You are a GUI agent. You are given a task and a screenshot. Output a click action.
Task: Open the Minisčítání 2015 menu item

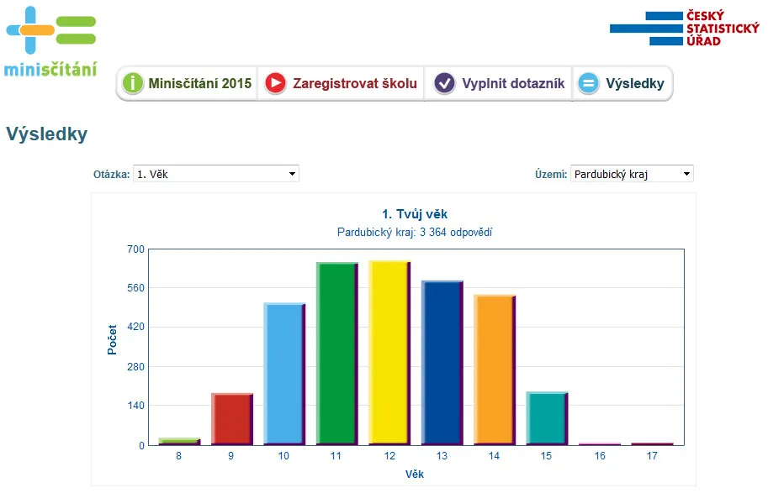coord(187,83)
